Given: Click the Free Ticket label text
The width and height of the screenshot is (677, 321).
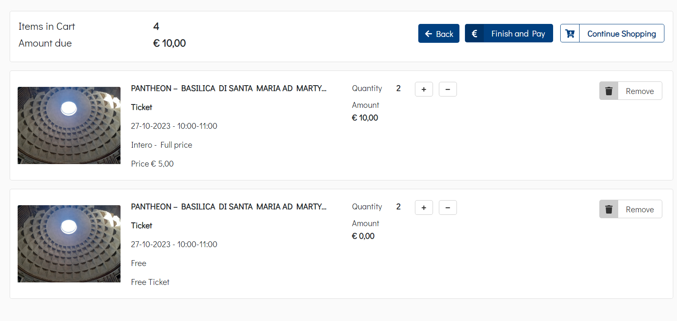Looking at the screenshot, I should click(x=150, y=282).
